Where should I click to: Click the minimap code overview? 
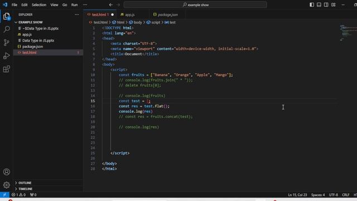pos(348,33)
